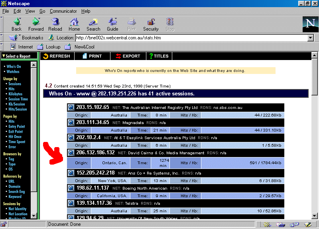Viewport: 319px width, 229px height.
Task: Click magnifier icon for 198.62.11.137
Action: (71, 188)
